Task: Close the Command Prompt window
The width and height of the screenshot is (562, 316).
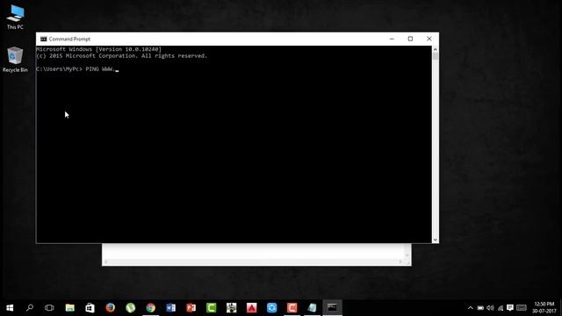Action: [429, 39]
